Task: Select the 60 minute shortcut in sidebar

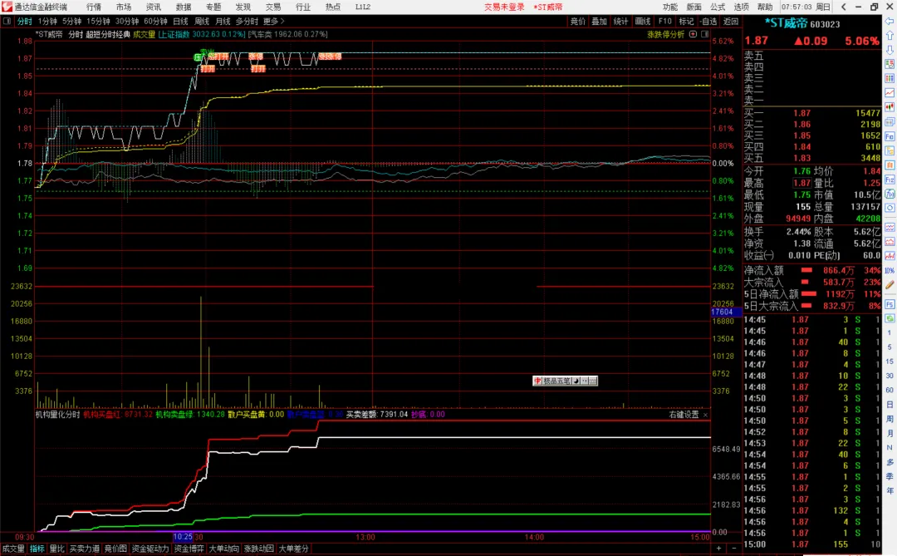Action: tap(890, 390)
